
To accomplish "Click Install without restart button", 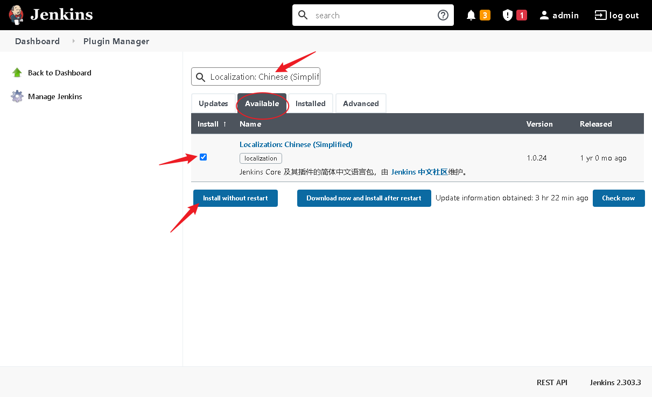I will click(235, 198).
